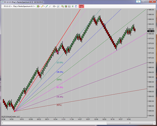Click the red PbPtH Alt+P button
157x126 pixels.
pos(81,6)
